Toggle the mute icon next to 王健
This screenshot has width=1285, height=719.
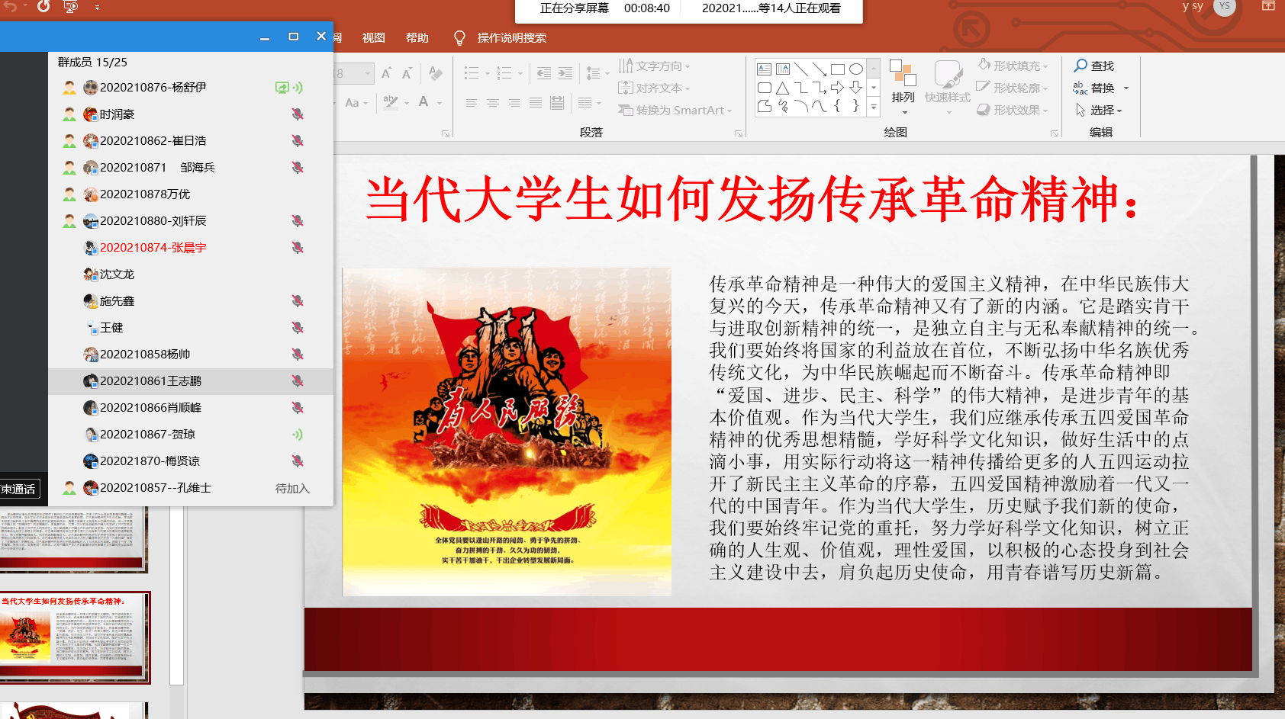click(x=298, y=328)
